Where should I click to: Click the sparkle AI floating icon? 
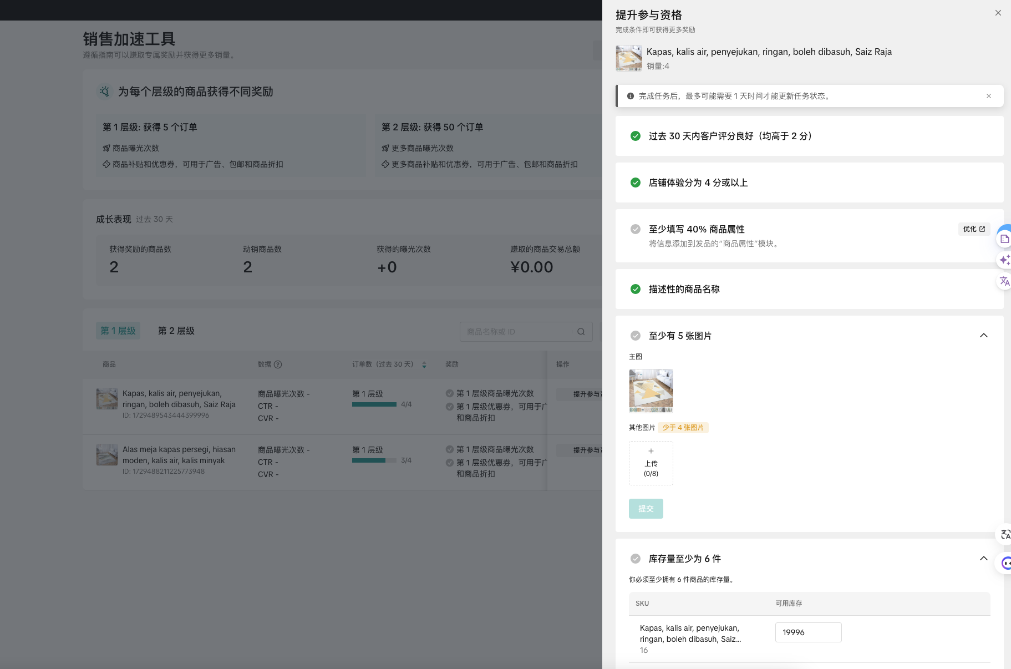(x=1004, y=260)
